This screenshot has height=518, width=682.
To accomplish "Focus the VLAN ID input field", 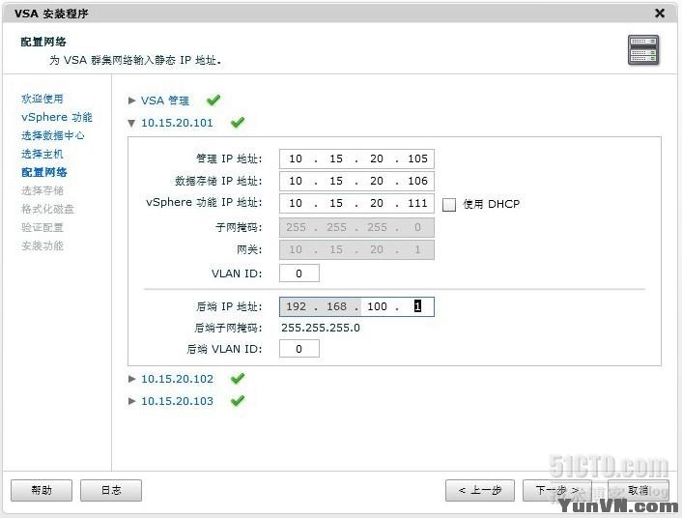I will point(299,273).
